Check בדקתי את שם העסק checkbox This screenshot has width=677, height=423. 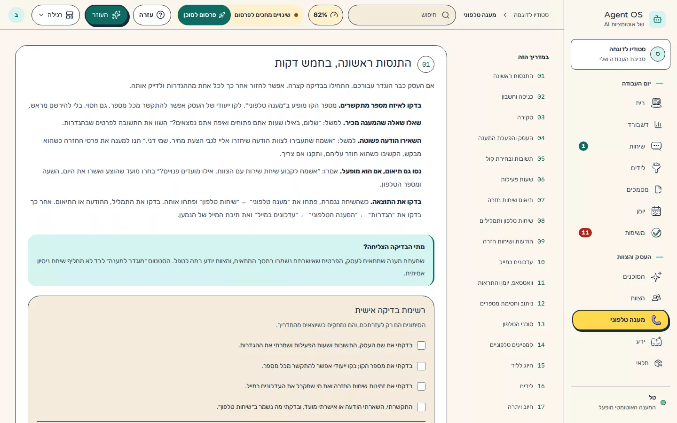point(421,345)
